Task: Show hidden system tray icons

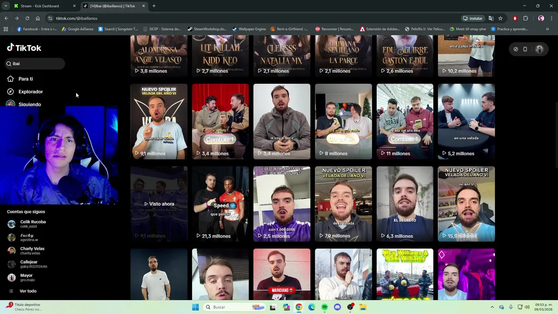Action: 492,307
